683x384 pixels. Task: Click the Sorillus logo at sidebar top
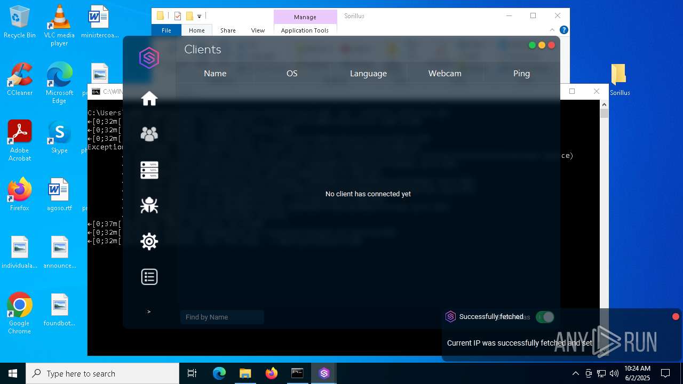coord(149,58)
